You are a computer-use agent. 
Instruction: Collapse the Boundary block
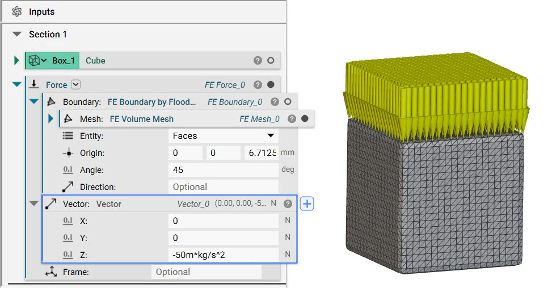pyautogui.click(x=33, y=101)
